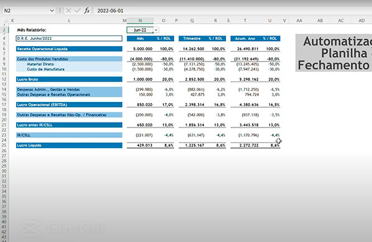Click the Insert Function fx icon

tap(87, 11)
